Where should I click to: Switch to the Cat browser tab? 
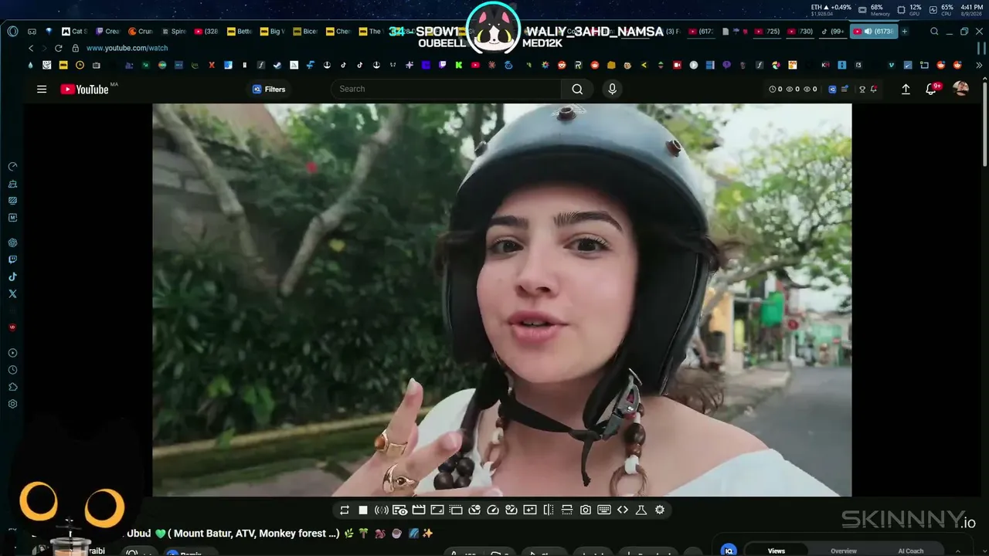click(x=73, y=32)
